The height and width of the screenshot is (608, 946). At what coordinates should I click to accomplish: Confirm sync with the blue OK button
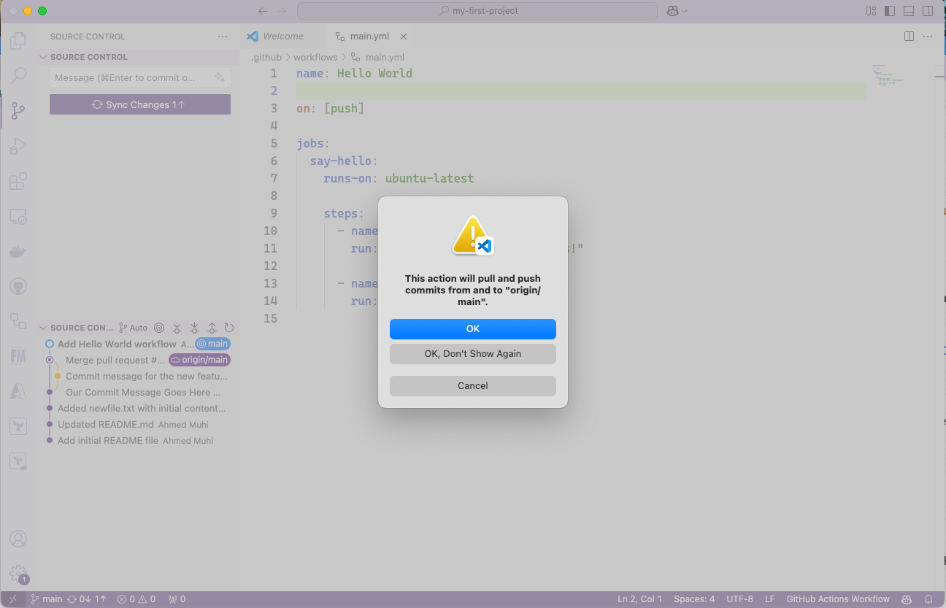pyautogui.click(x=472, y=329)
